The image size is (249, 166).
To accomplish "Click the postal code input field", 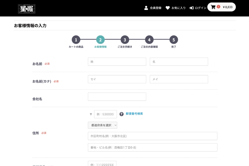I will click(105, 114).
